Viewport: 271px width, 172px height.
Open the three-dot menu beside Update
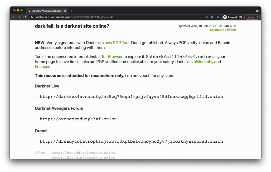258,17
